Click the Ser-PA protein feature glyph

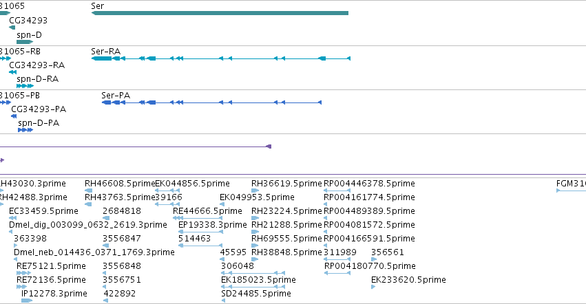(x=211, y=102)
